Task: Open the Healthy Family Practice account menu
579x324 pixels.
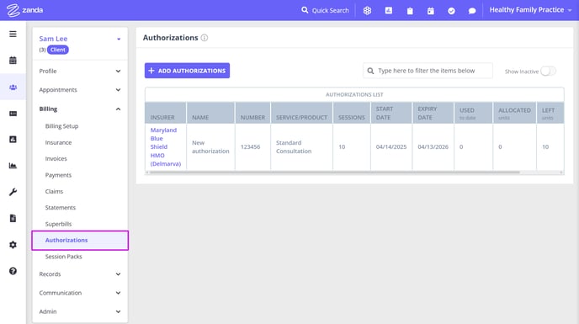Action: pos(531,10)
